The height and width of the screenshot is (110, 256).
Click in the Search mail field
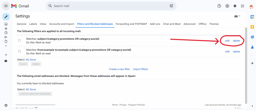tap(111, 6)
